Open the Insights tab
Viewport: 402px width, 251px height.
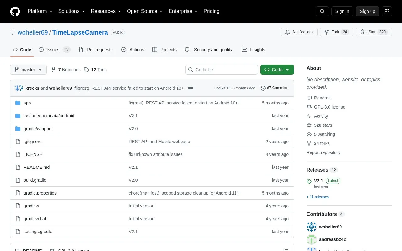pos(253,50)
